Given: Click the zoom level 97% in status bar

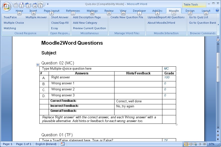Looking at the screenshot, I should point(212,144).
